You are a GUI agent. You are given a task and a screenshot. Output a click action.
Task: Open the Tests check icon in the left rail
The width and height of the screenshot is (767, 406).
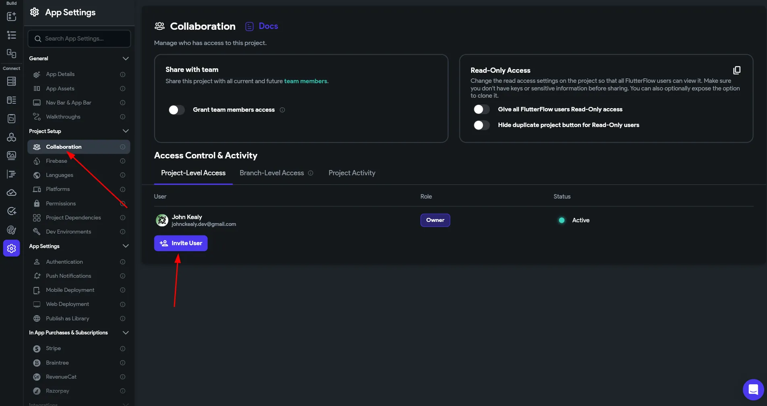[x=12, y=211]
